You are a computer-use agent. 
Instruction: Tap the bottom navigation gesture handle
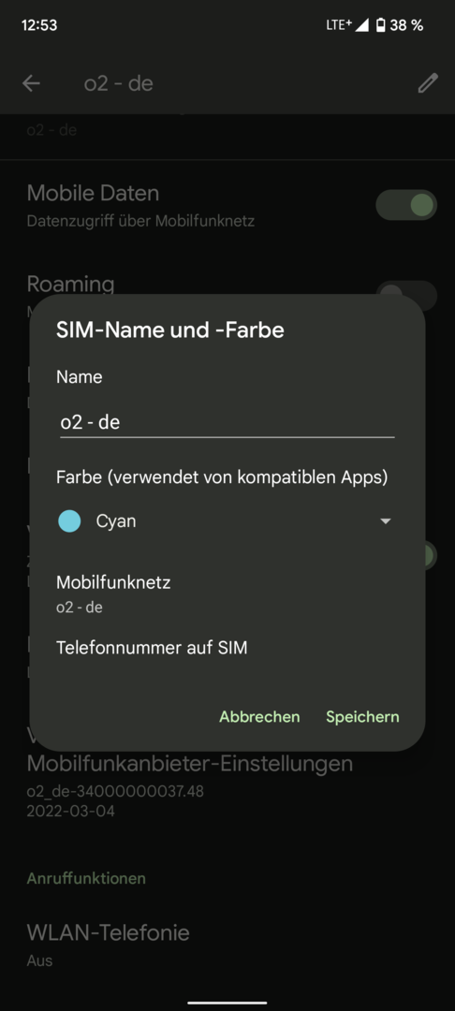coord(227,1003)
